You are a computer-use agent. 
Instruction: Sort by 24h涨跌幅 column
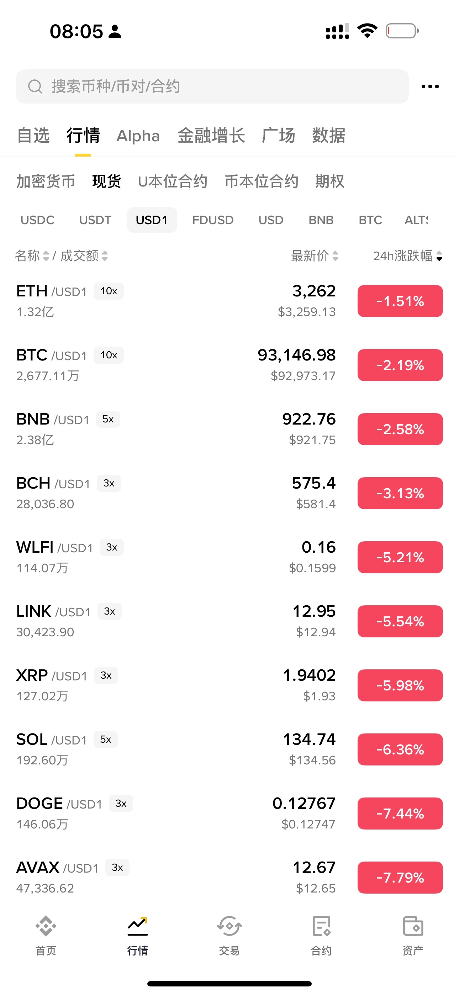coord(407,256)
